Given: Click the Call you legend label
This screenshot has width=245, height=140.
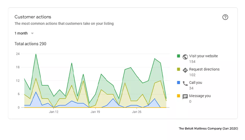Looking at the screenshot, I should 195,82.
